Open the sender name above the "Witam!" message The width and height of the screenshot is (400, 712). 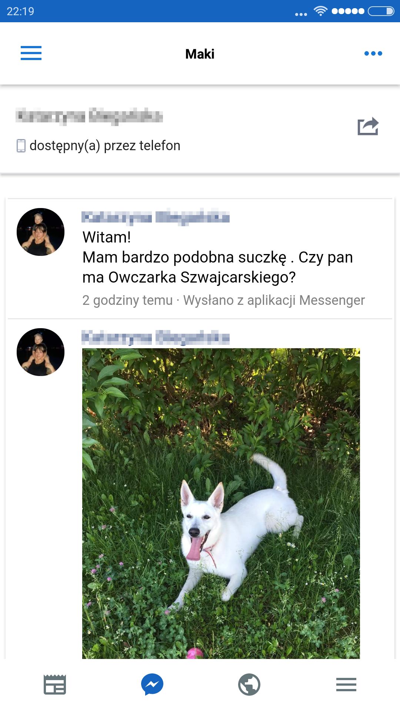coord(156,217)
